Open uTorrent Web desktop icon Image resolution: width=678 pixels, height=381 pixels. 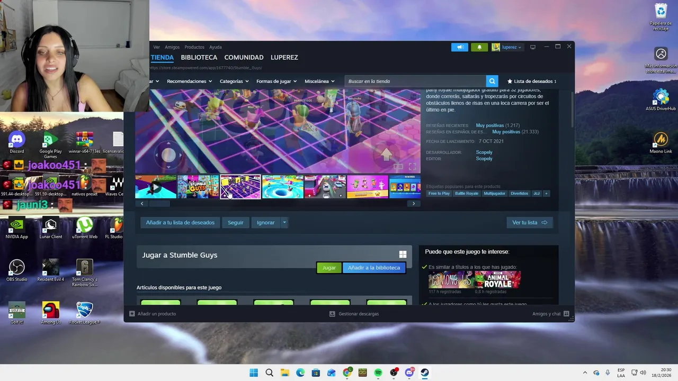pos(85,229)
